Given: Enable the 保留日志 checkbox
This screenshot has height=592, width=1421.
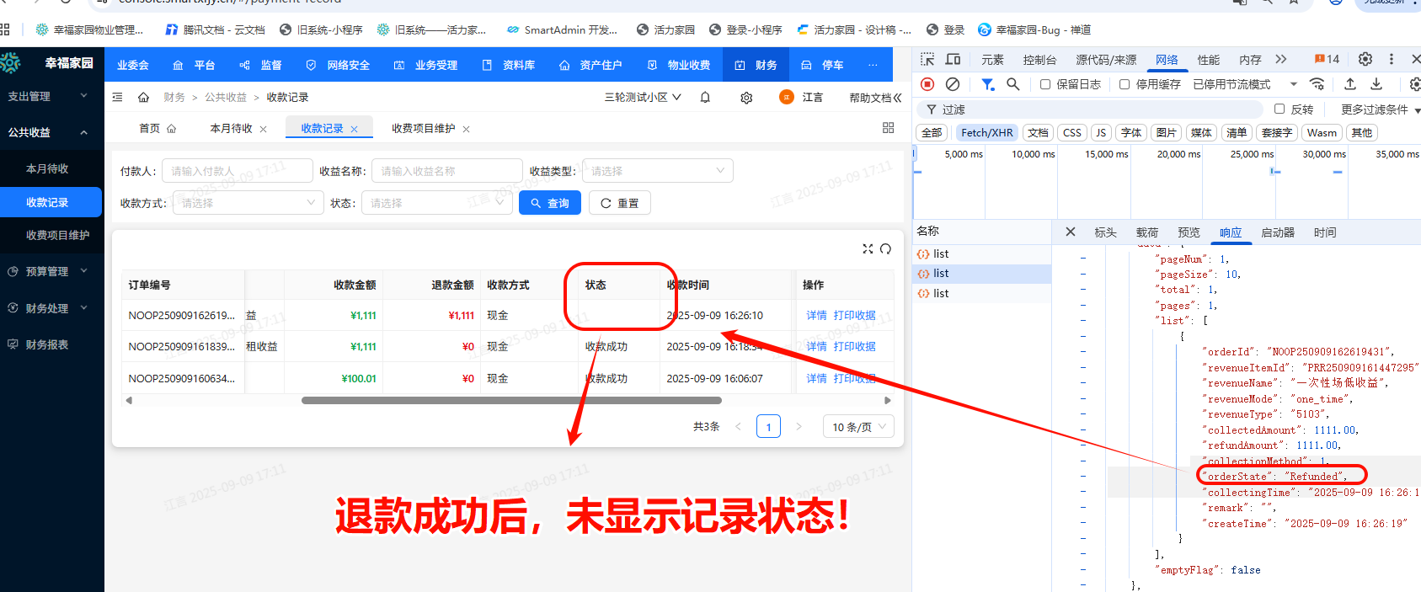Looking at the screenshot, I should (1045, 84).
